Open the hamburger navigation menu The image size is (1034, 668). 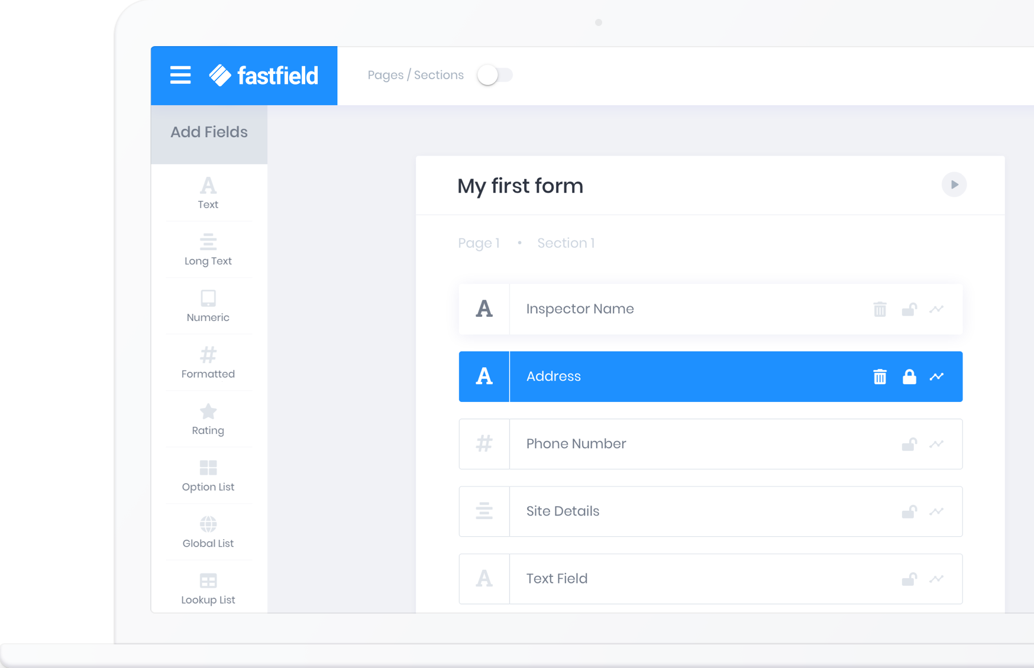click(180, 75)
